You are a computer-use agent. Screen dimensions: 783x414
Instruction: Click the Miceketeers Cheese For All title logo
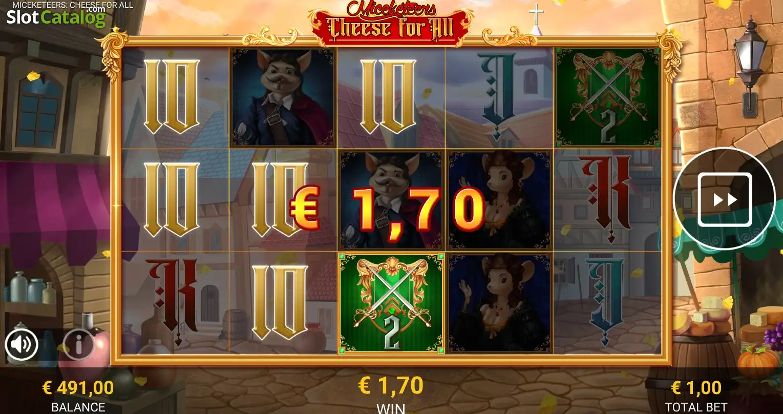(x=391, y=23)
